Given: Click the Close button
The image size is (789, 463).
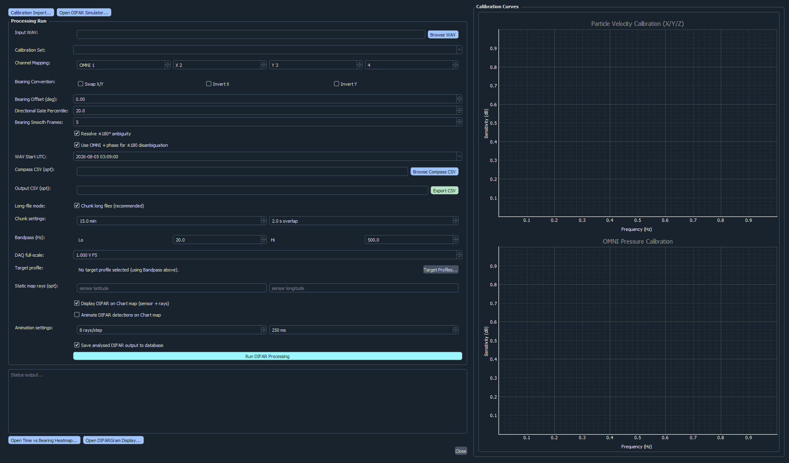Looking at the screenshot, I should 461,451.
